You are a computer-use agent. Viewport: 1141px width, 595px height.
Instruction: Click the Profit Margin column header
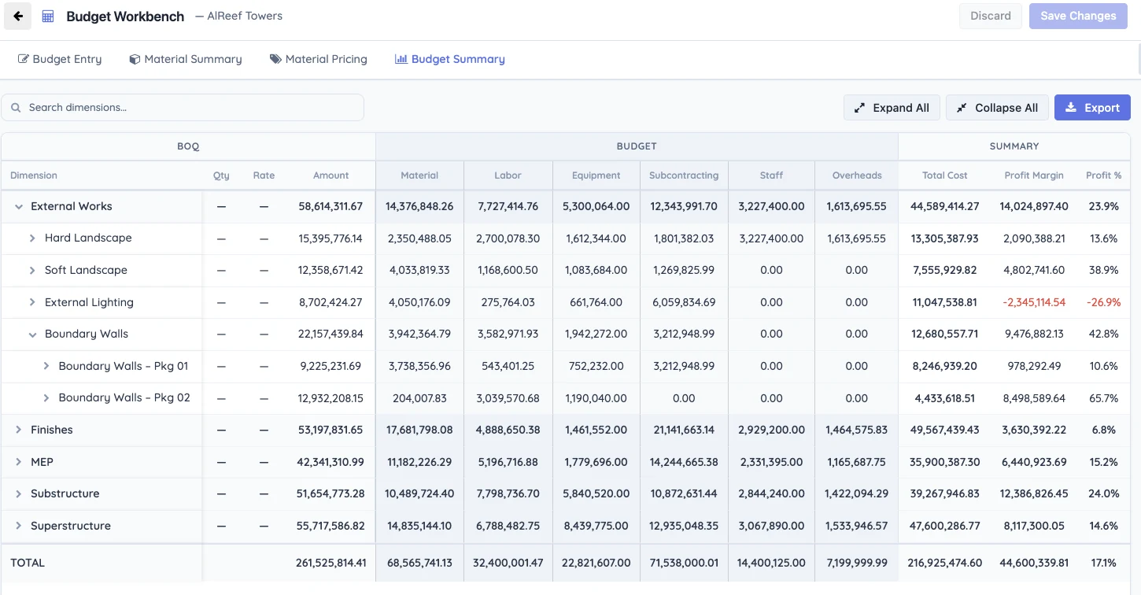coord(1034,176)
